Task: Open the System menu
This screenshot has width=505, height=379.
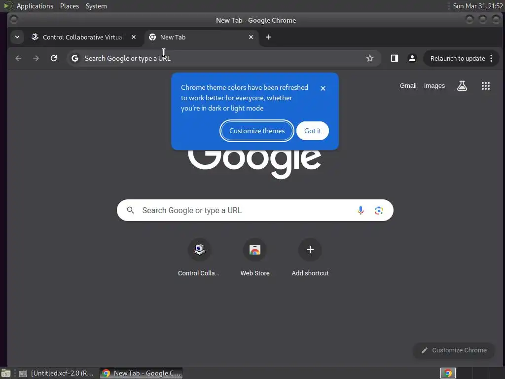Action: coord(96,6)
